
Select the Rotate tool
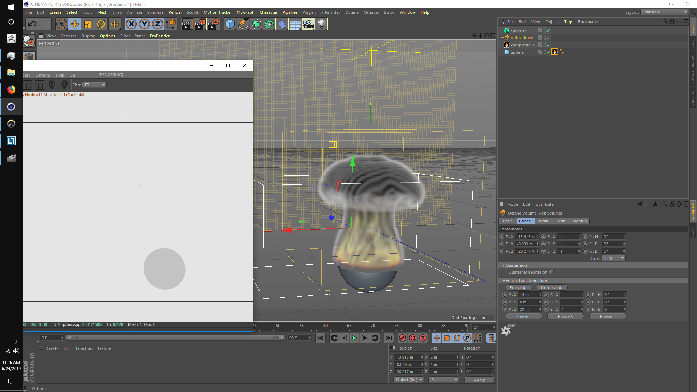(101, 24)
